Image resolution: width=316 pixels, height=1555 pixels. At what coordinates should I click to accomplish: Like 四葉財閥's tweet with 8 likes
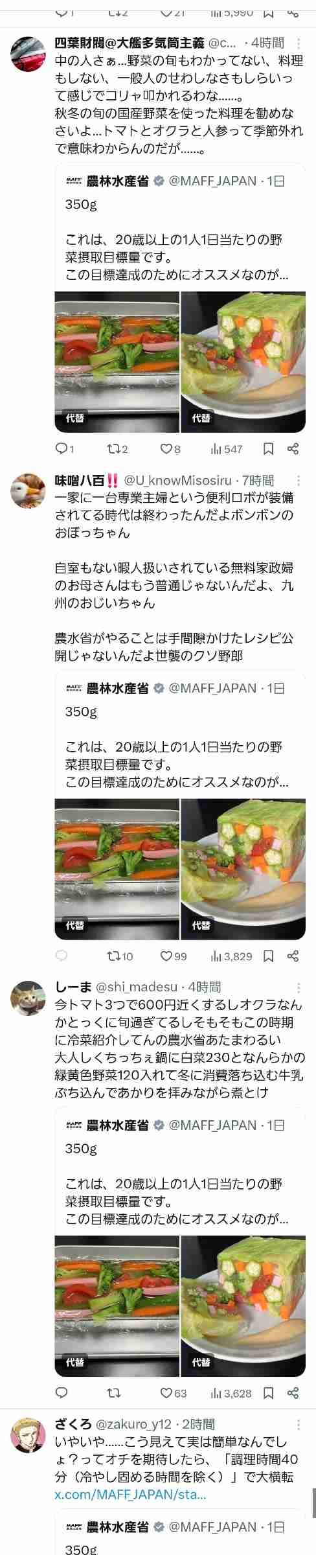170,449
